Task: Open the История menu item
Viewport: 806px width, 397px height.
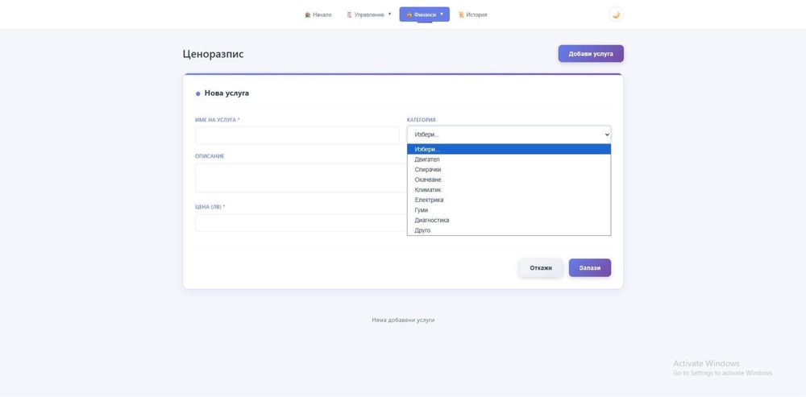Action: click(x=476, y=14)
